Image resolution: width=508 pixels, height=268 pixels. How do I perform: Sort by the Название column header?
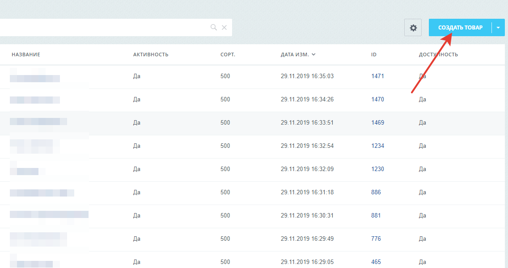(26, 54)
